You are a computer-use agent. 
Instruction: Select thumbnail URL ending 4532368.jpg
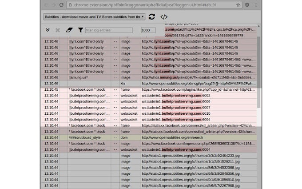tap(191, 168)
